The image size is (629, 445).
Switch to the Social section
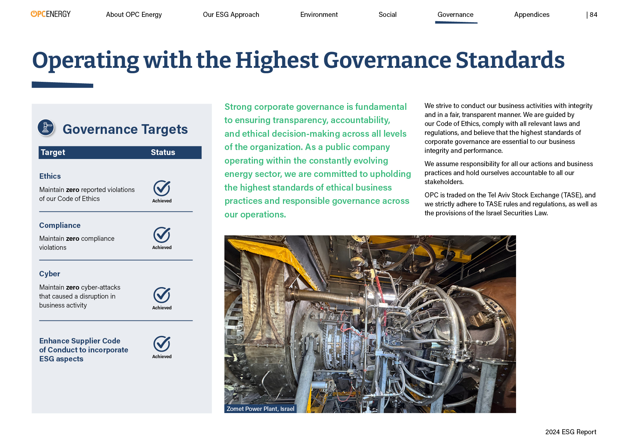tap(387, 15)
